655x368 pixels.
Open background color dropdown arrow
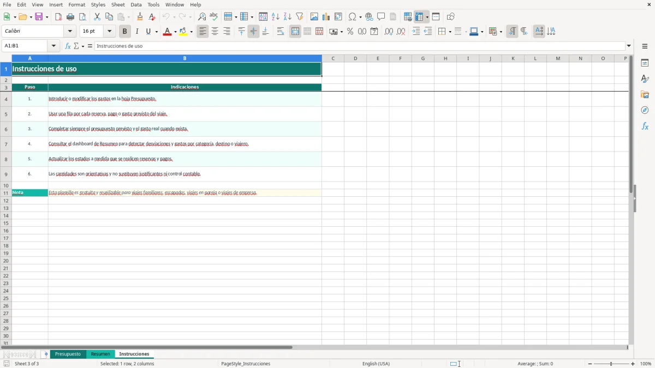pos(191,32)
